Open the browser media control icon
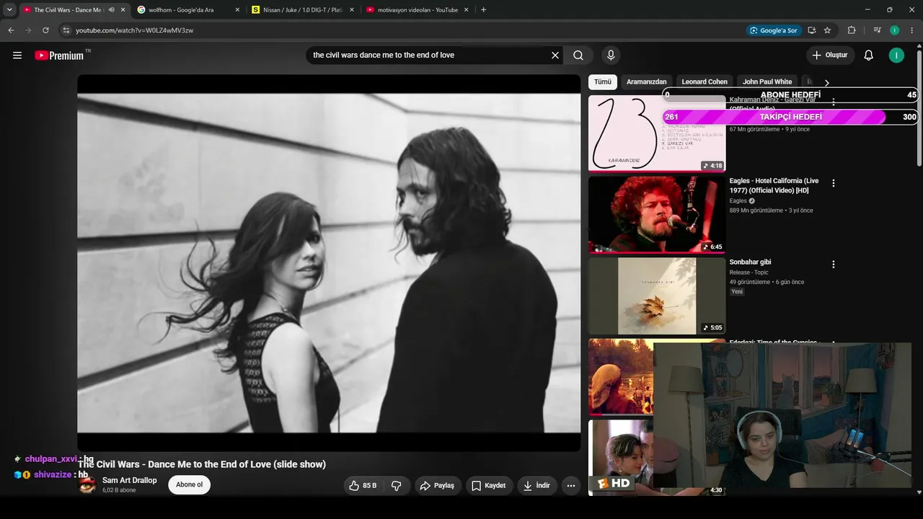The width and height of the screenshot is (923, 519). click(x=877, y=30)
